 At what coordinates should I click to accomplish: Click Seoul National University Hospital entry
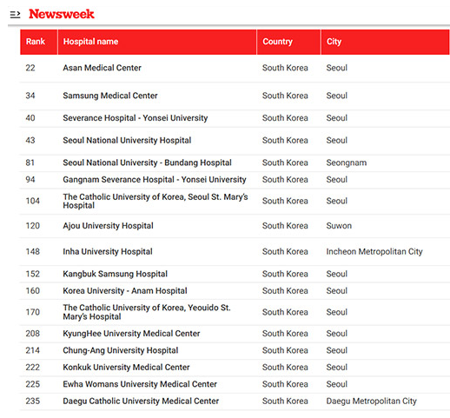(x=127, y=141)
